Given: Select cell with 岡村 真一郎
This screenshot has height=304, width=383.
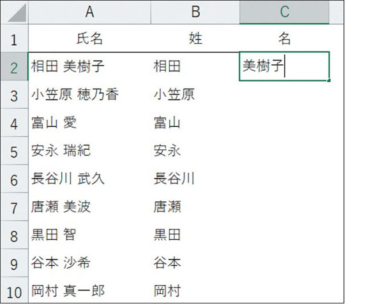Looking at the screenshot, I should pos(89,291).
